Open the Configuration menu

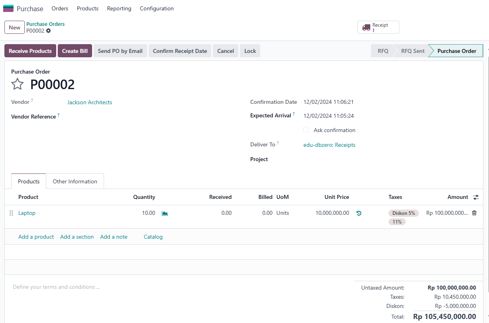click(157, 8)
